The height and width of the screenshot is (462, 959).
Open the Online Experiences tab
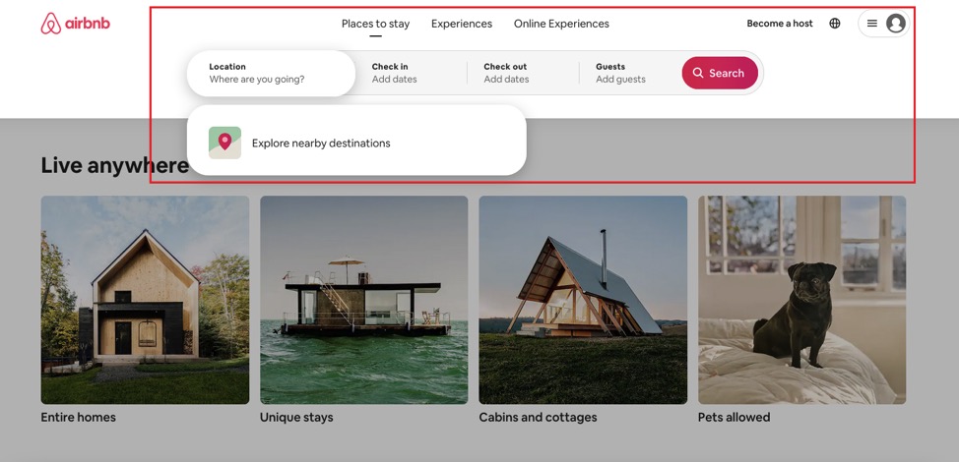click(561, 24)
